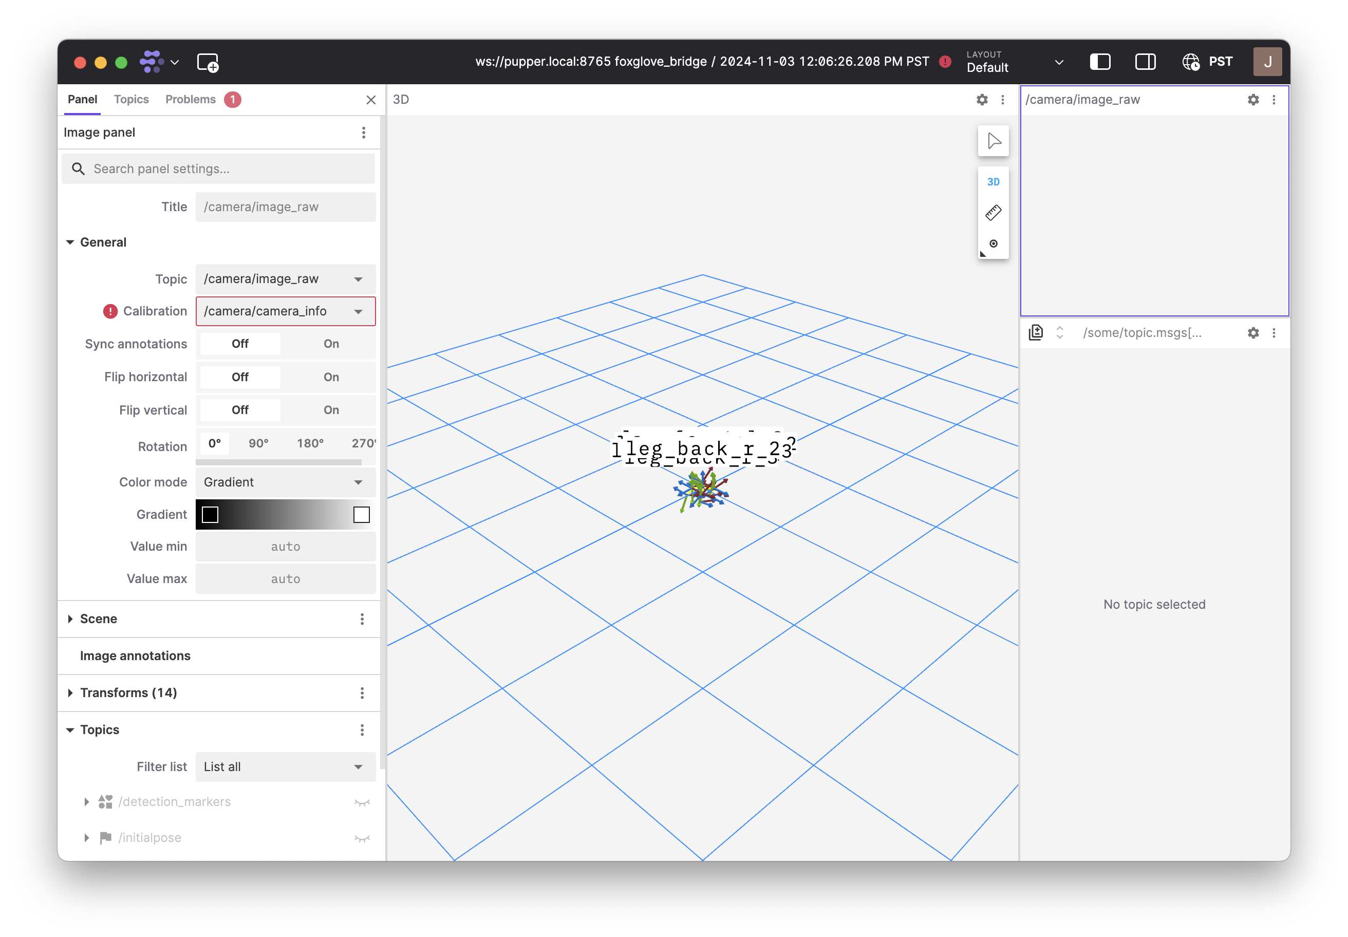Screen dimensions: 1348x937
Task: Click the expand-collapse all arrows icon
Action: click(1059, 333)
